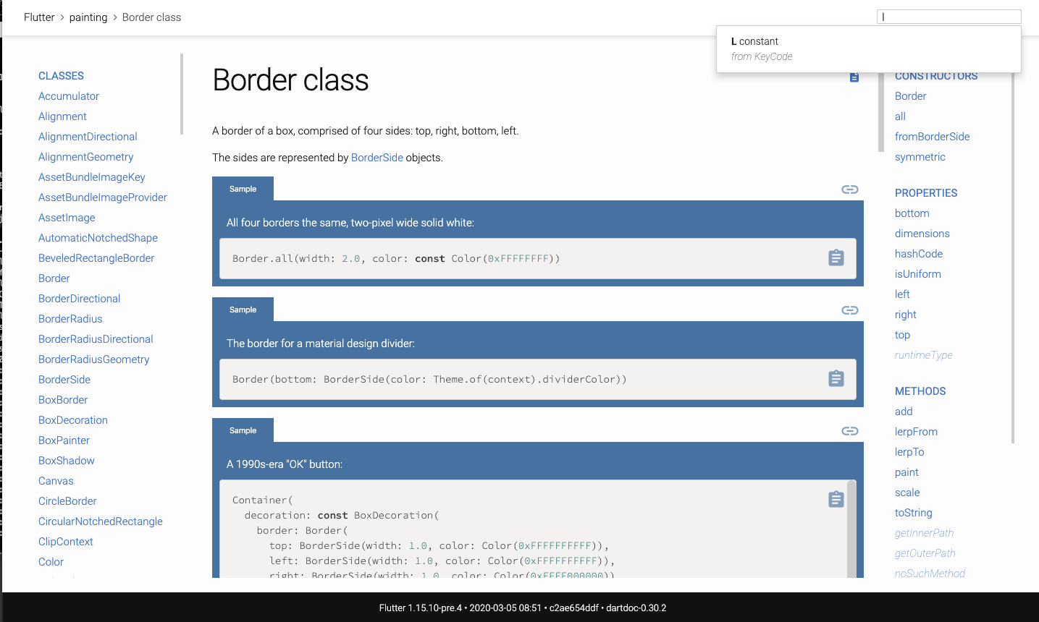Open Accumulator class
Image resolution: width=1039 pixels, height=622 pixels.
click(69, 96)
